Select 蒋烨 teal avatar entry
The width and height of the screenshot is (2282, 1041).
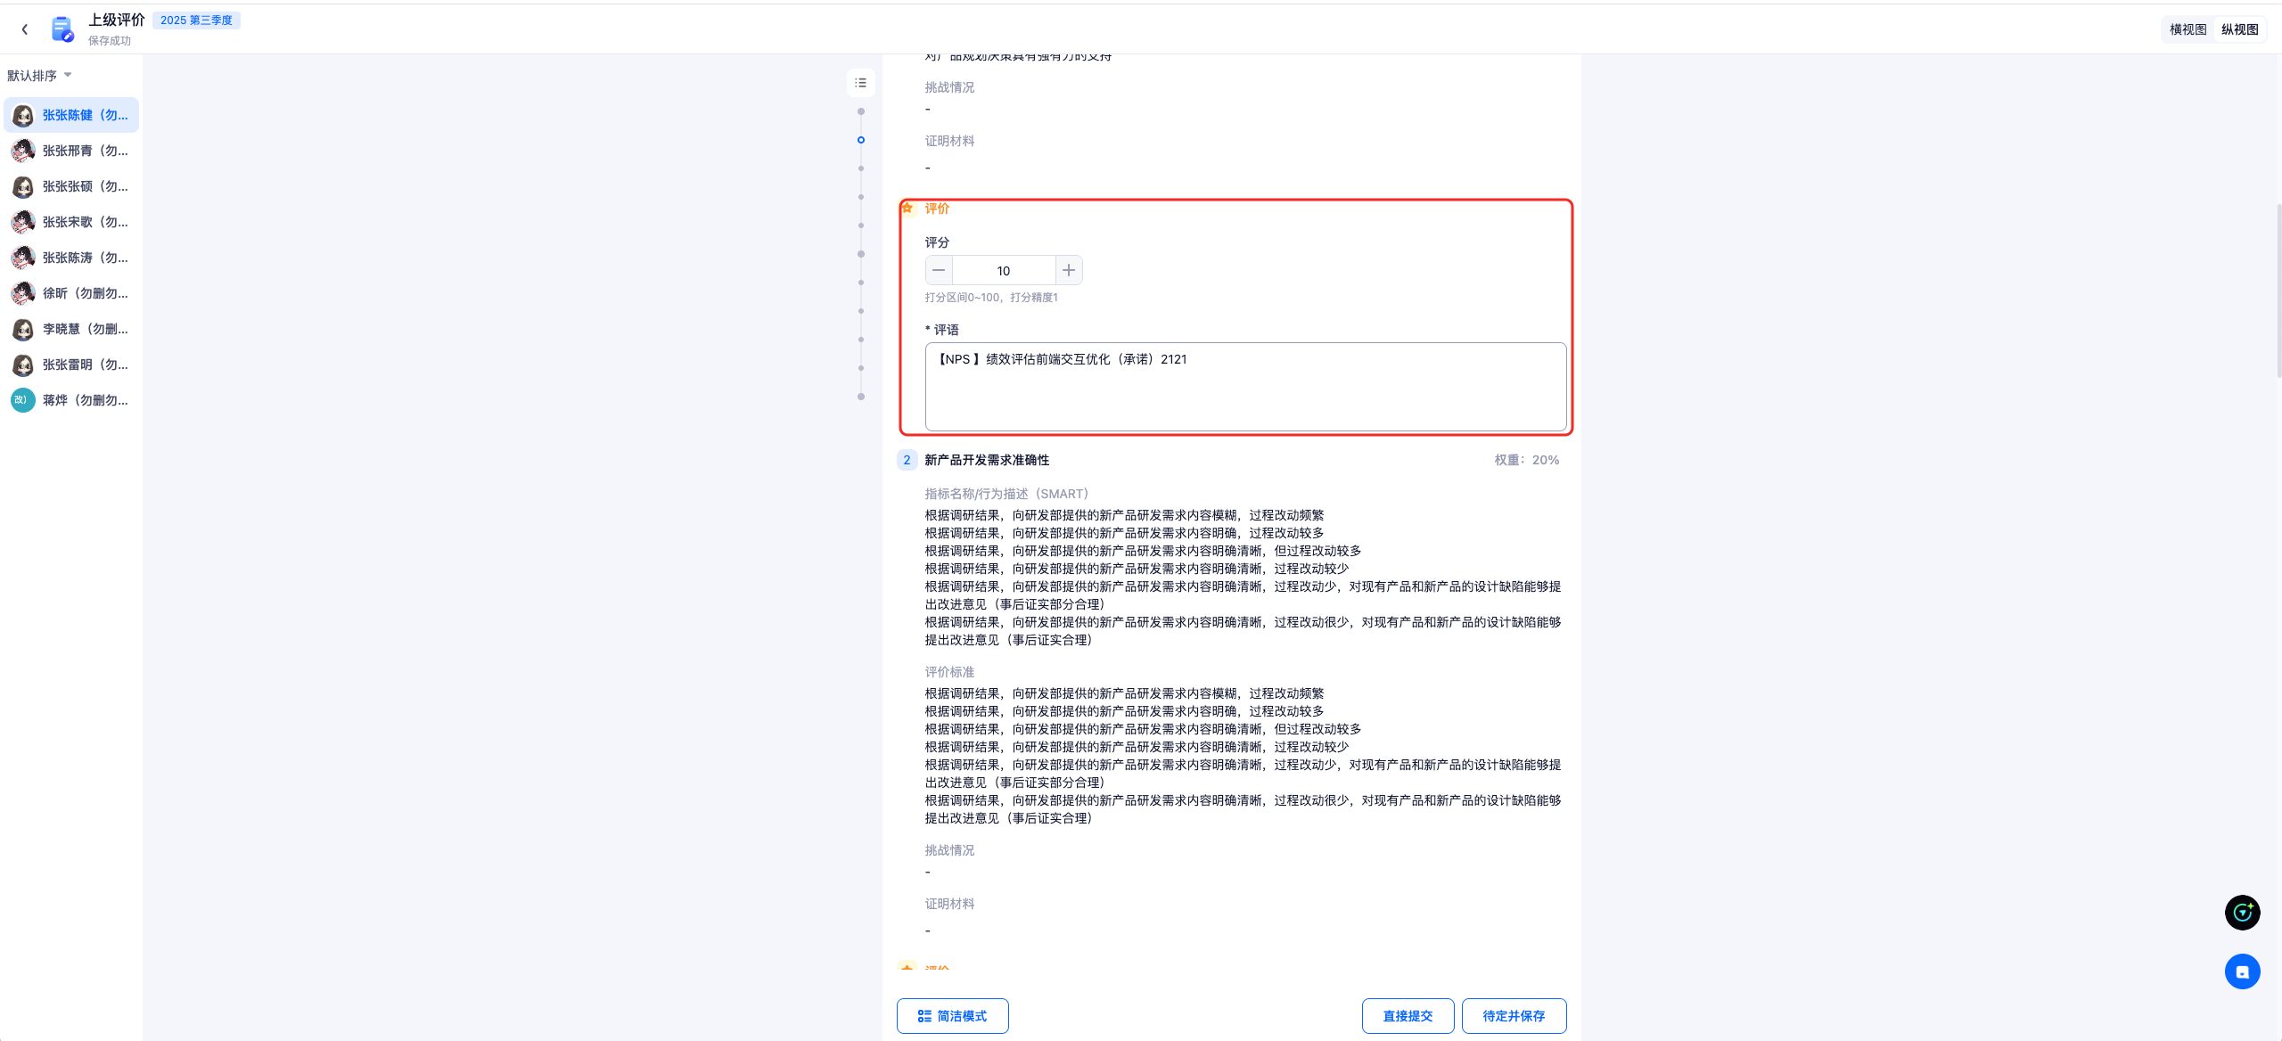23,400
